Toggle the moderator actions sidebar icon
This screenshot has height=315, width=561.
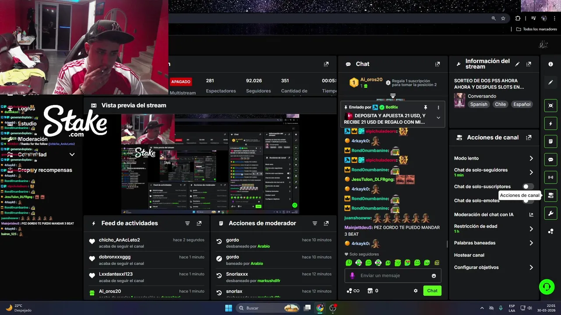[x=551, y=142]
